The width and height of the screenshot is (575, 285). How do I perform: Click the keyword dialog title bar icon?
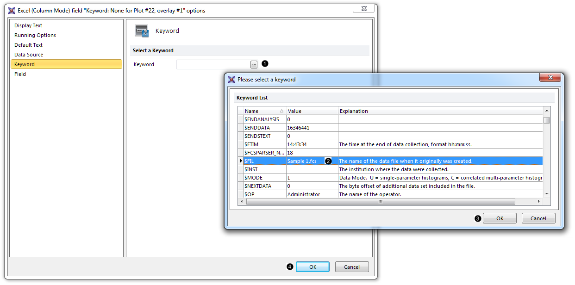click(231, 79)
